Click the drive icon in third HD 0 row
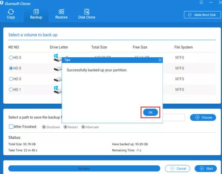 click(x=57, y=79)
